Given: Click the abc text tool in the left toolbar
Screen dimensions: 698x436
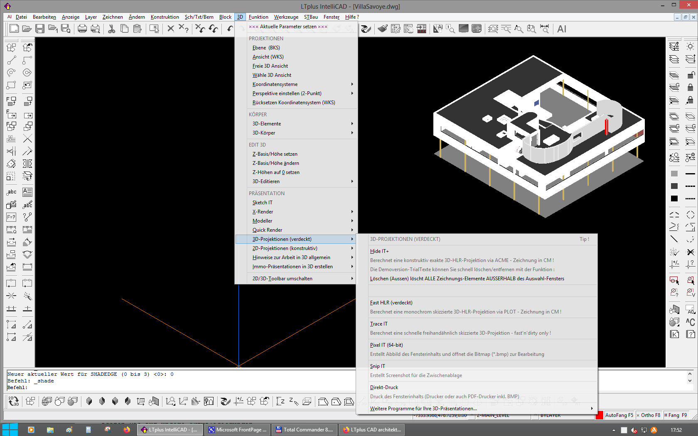Looking at the screenshot, I should point(11,192).
